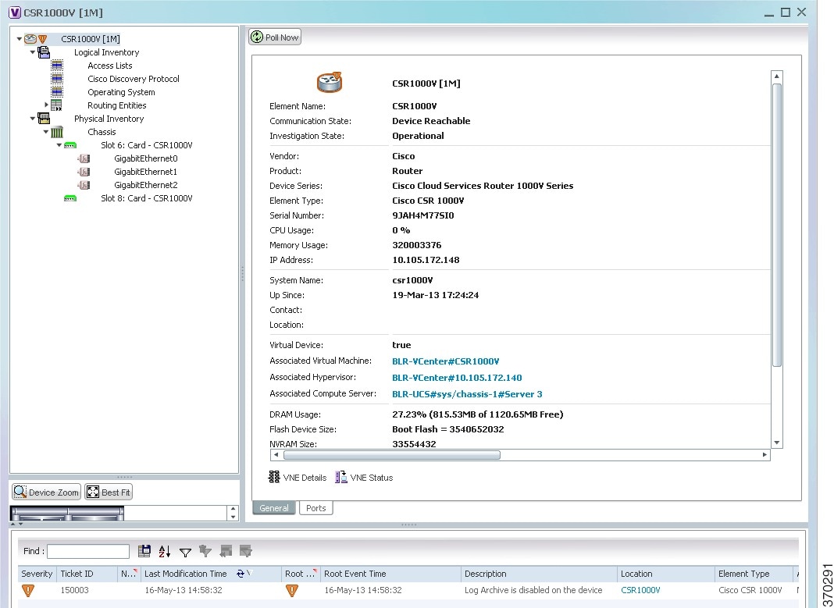Viewport: 834px width, 608px height.
Task: Click the A-Z sort table icon
Action: pyautogui.click(x=164, y=551)
